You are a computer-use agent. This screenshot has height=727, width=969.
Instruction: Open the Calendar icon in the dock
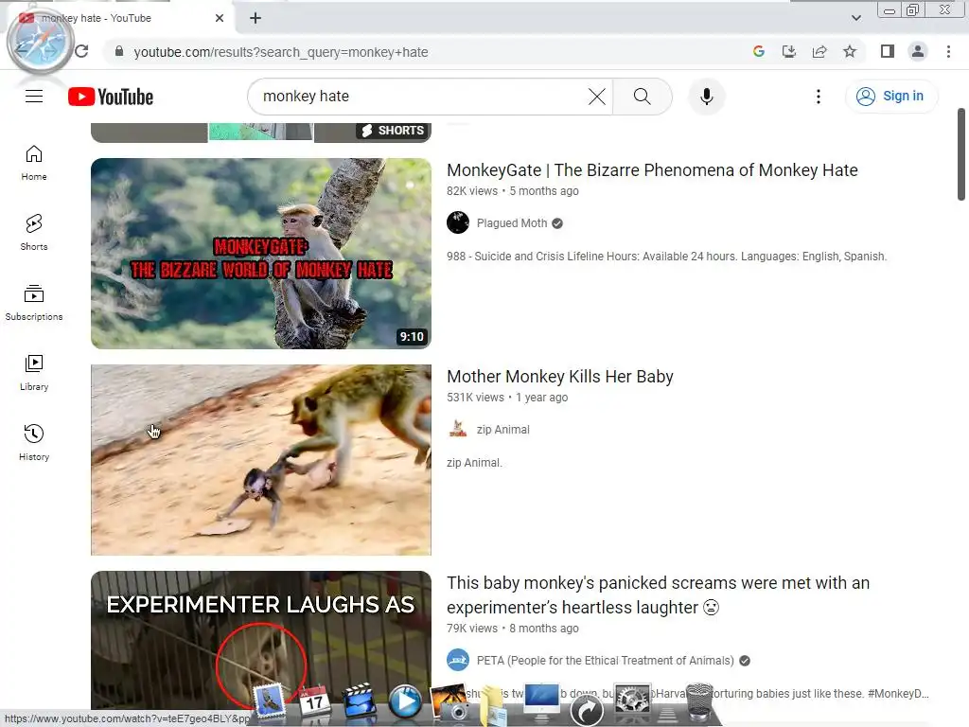314,701
